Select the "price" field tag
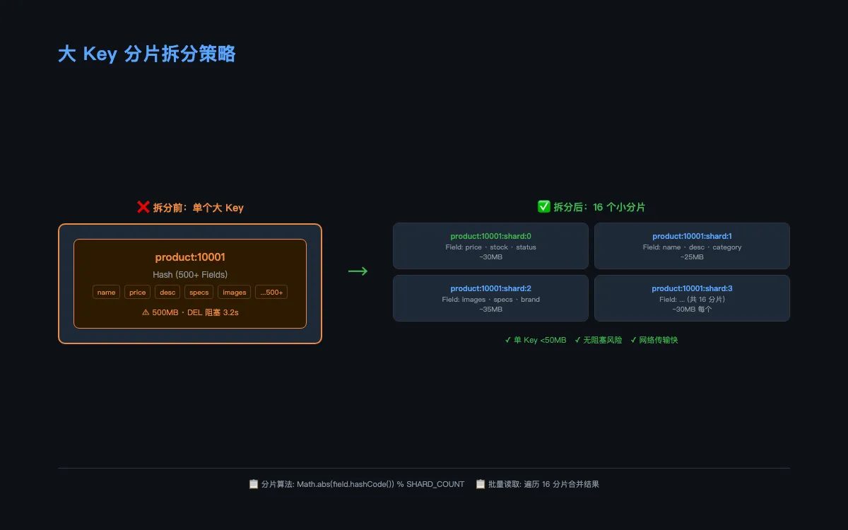This screenshot has height=530, width=848. [x=138, y=292]
